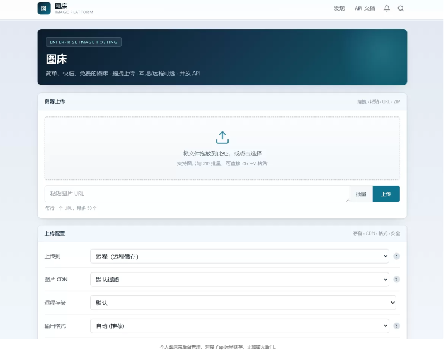Open the 输出格式 format dropdown

tap(240, 326)
